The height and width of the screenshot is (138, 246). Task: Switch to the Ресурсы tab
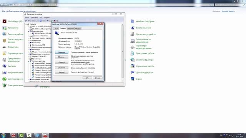tap(78, 29)
